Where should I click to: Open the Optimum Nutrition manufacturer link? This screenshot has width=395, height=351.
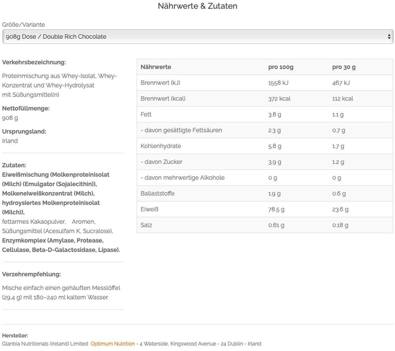[113, 344]
